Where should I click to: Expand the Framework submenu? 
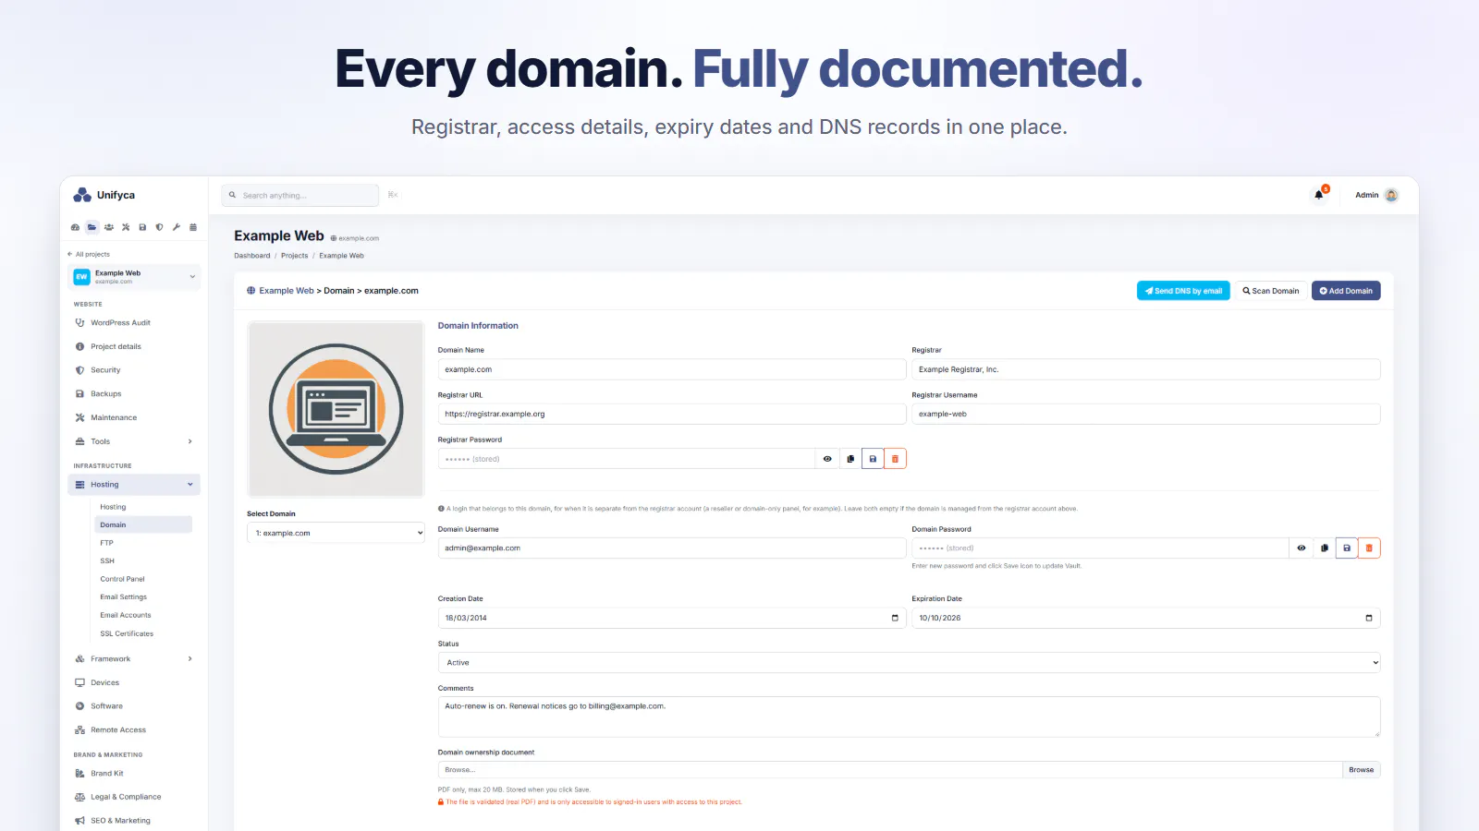point(134,659)
